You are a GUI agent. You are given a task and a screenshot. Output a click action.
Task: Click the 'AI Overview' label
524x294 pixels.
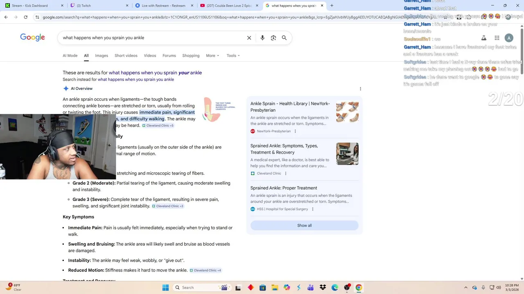pyautogui.click(x=81, y=89)
